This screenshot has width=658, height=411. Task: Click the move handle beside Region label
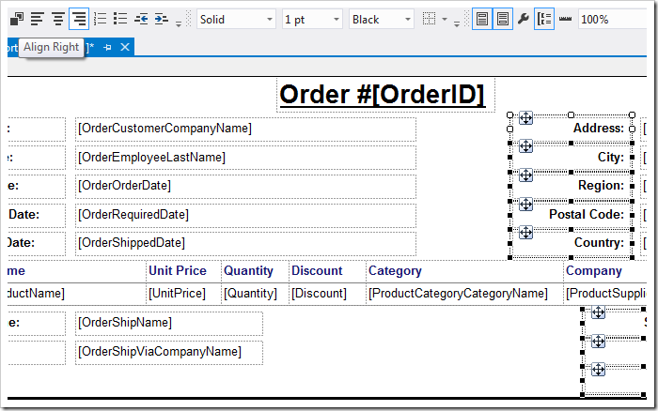click(525, 175)
